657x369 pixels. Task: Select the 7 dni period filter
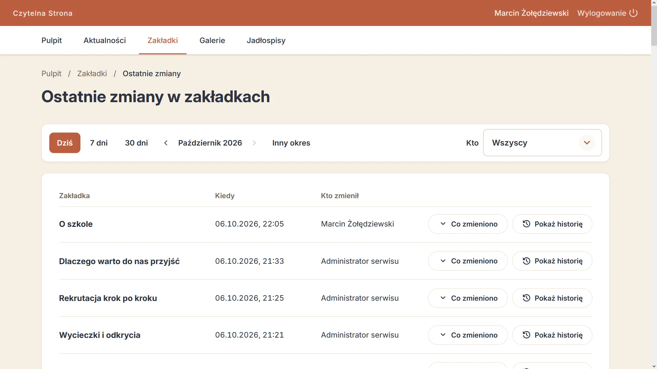99,143
